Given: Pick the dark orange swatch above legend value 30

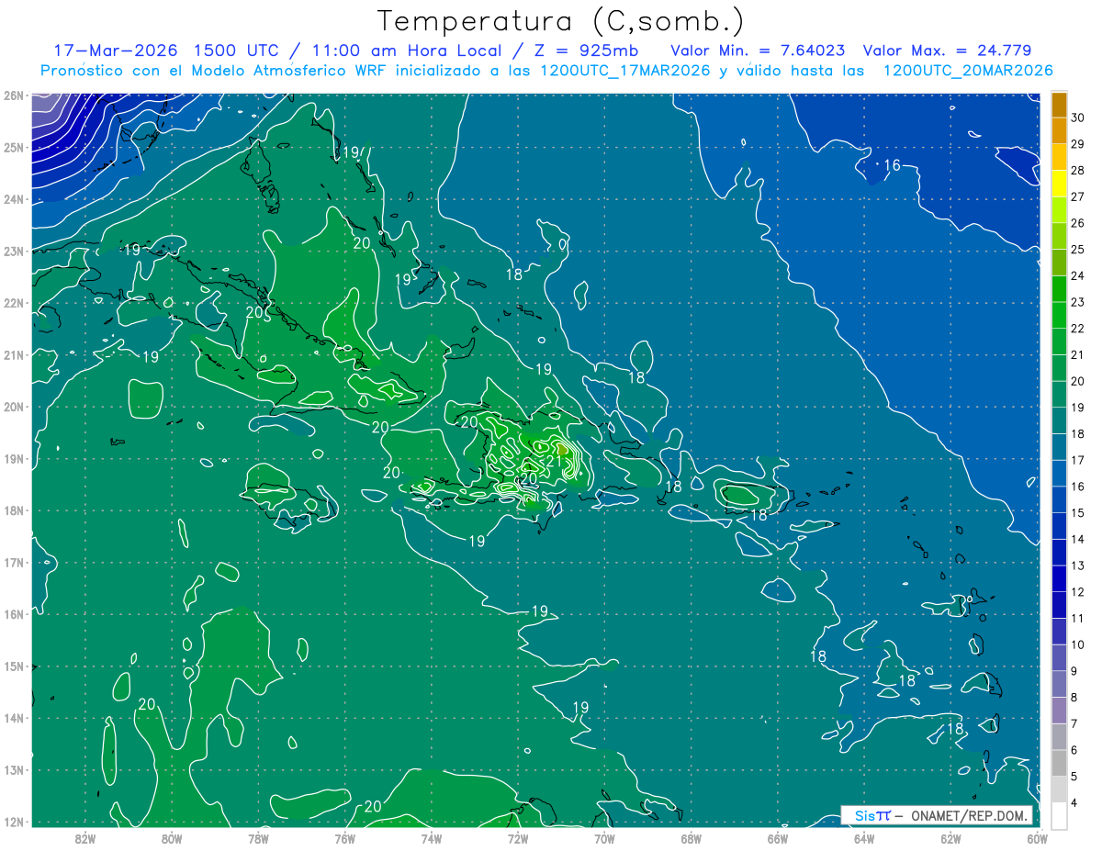Looking at the screenshot, I should pyautogui.click(x=1059, y=105).
